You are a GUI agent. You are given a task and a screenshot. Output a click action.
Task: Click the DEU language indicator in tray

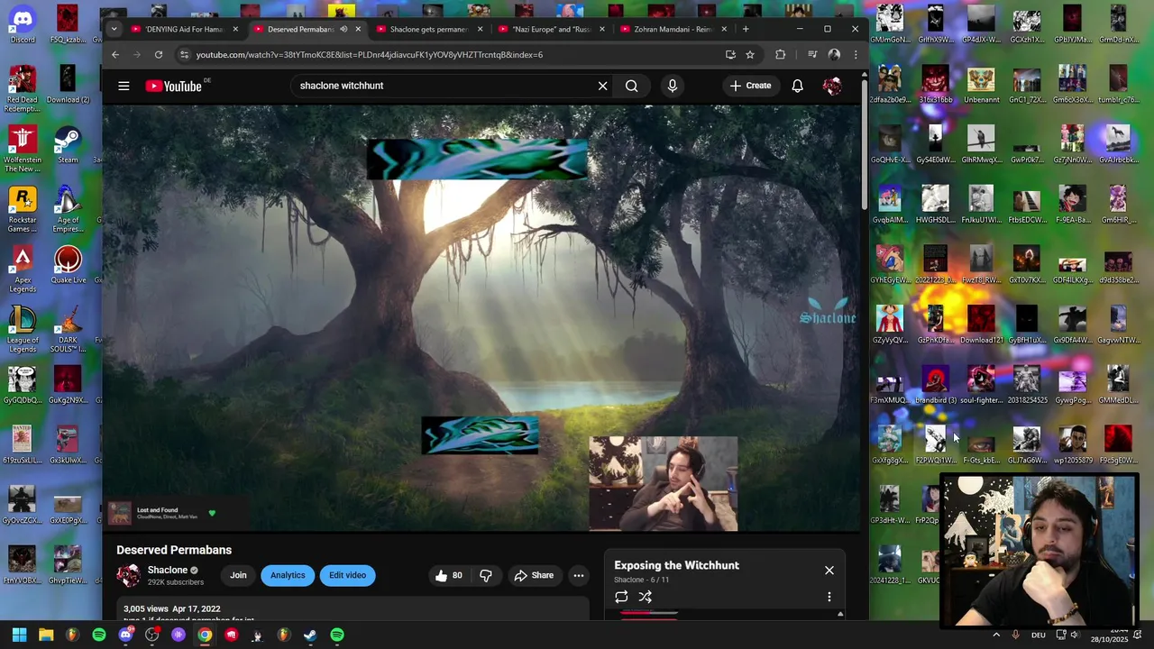[1038, 635]
